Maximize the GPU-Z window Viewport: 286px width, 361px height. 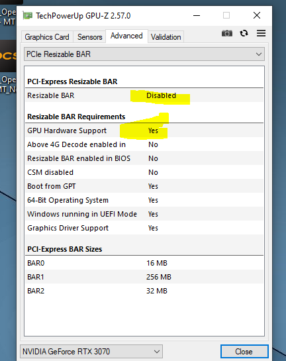click(x=226, y=16)
